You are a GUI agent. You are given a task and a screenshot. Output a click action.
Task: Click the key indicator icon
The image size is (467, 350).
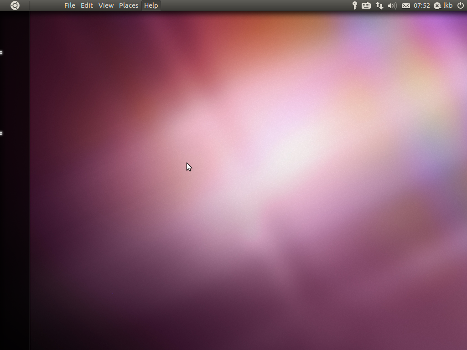[354, 5]
